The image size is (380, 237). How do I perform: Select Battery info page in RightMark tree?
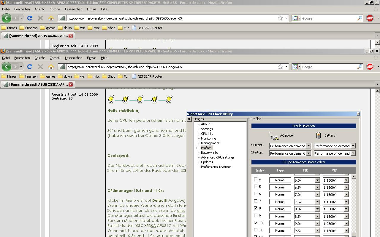click(x=209, y=153)
